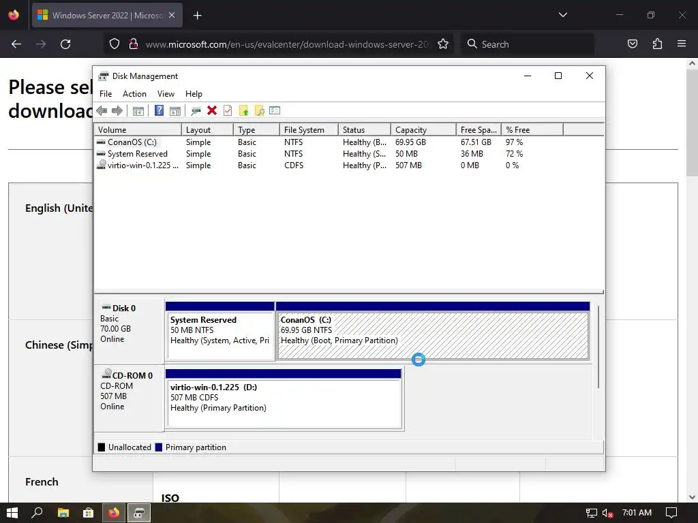Viewport: 698px width, 523px height.
Task: Open the Firefox hamburger application menu
Action: click(682, 44)
